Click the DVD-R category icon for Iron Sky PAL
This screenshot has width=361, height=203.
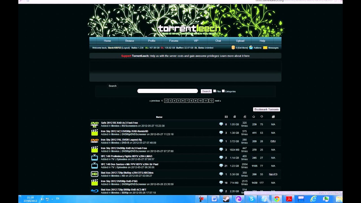(x=94, y=140)
